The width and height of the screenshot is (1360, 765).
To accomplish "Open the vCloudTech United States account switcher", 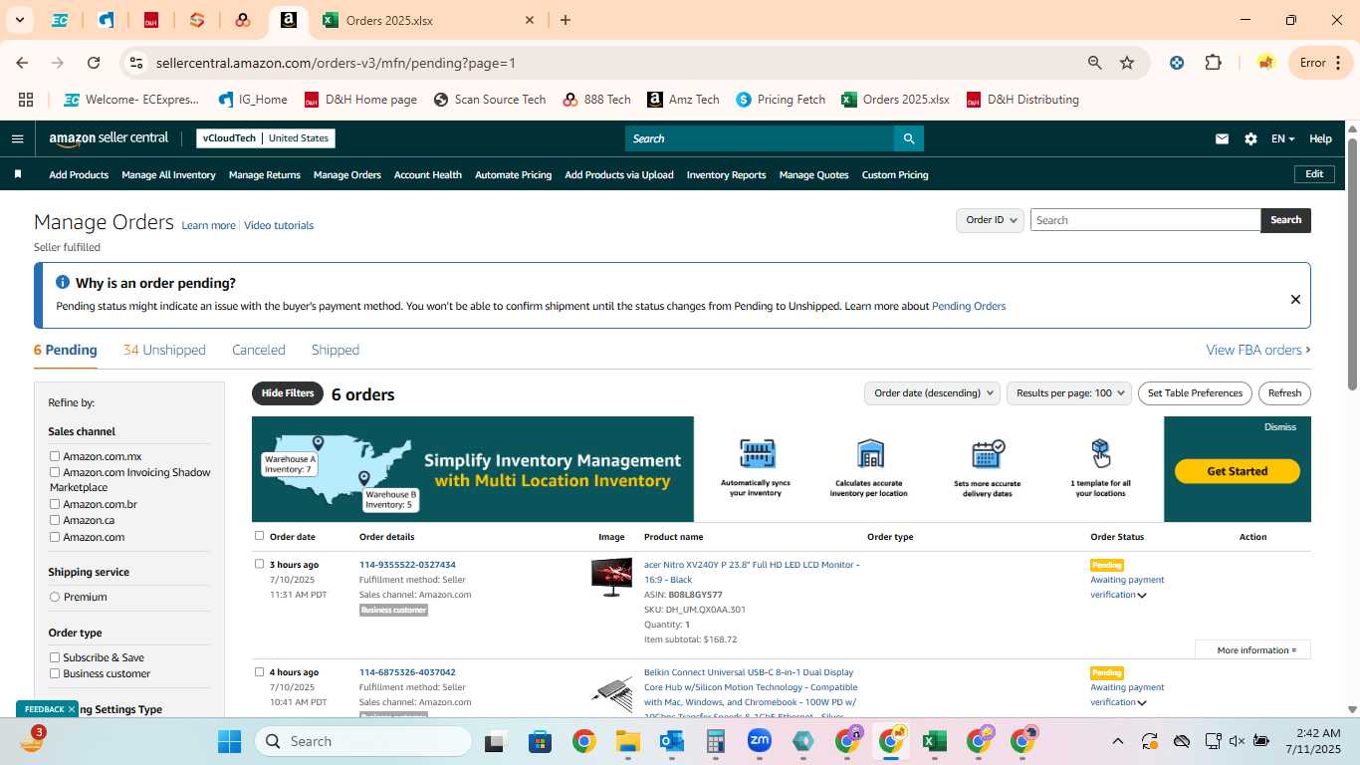I will (265, 138).
